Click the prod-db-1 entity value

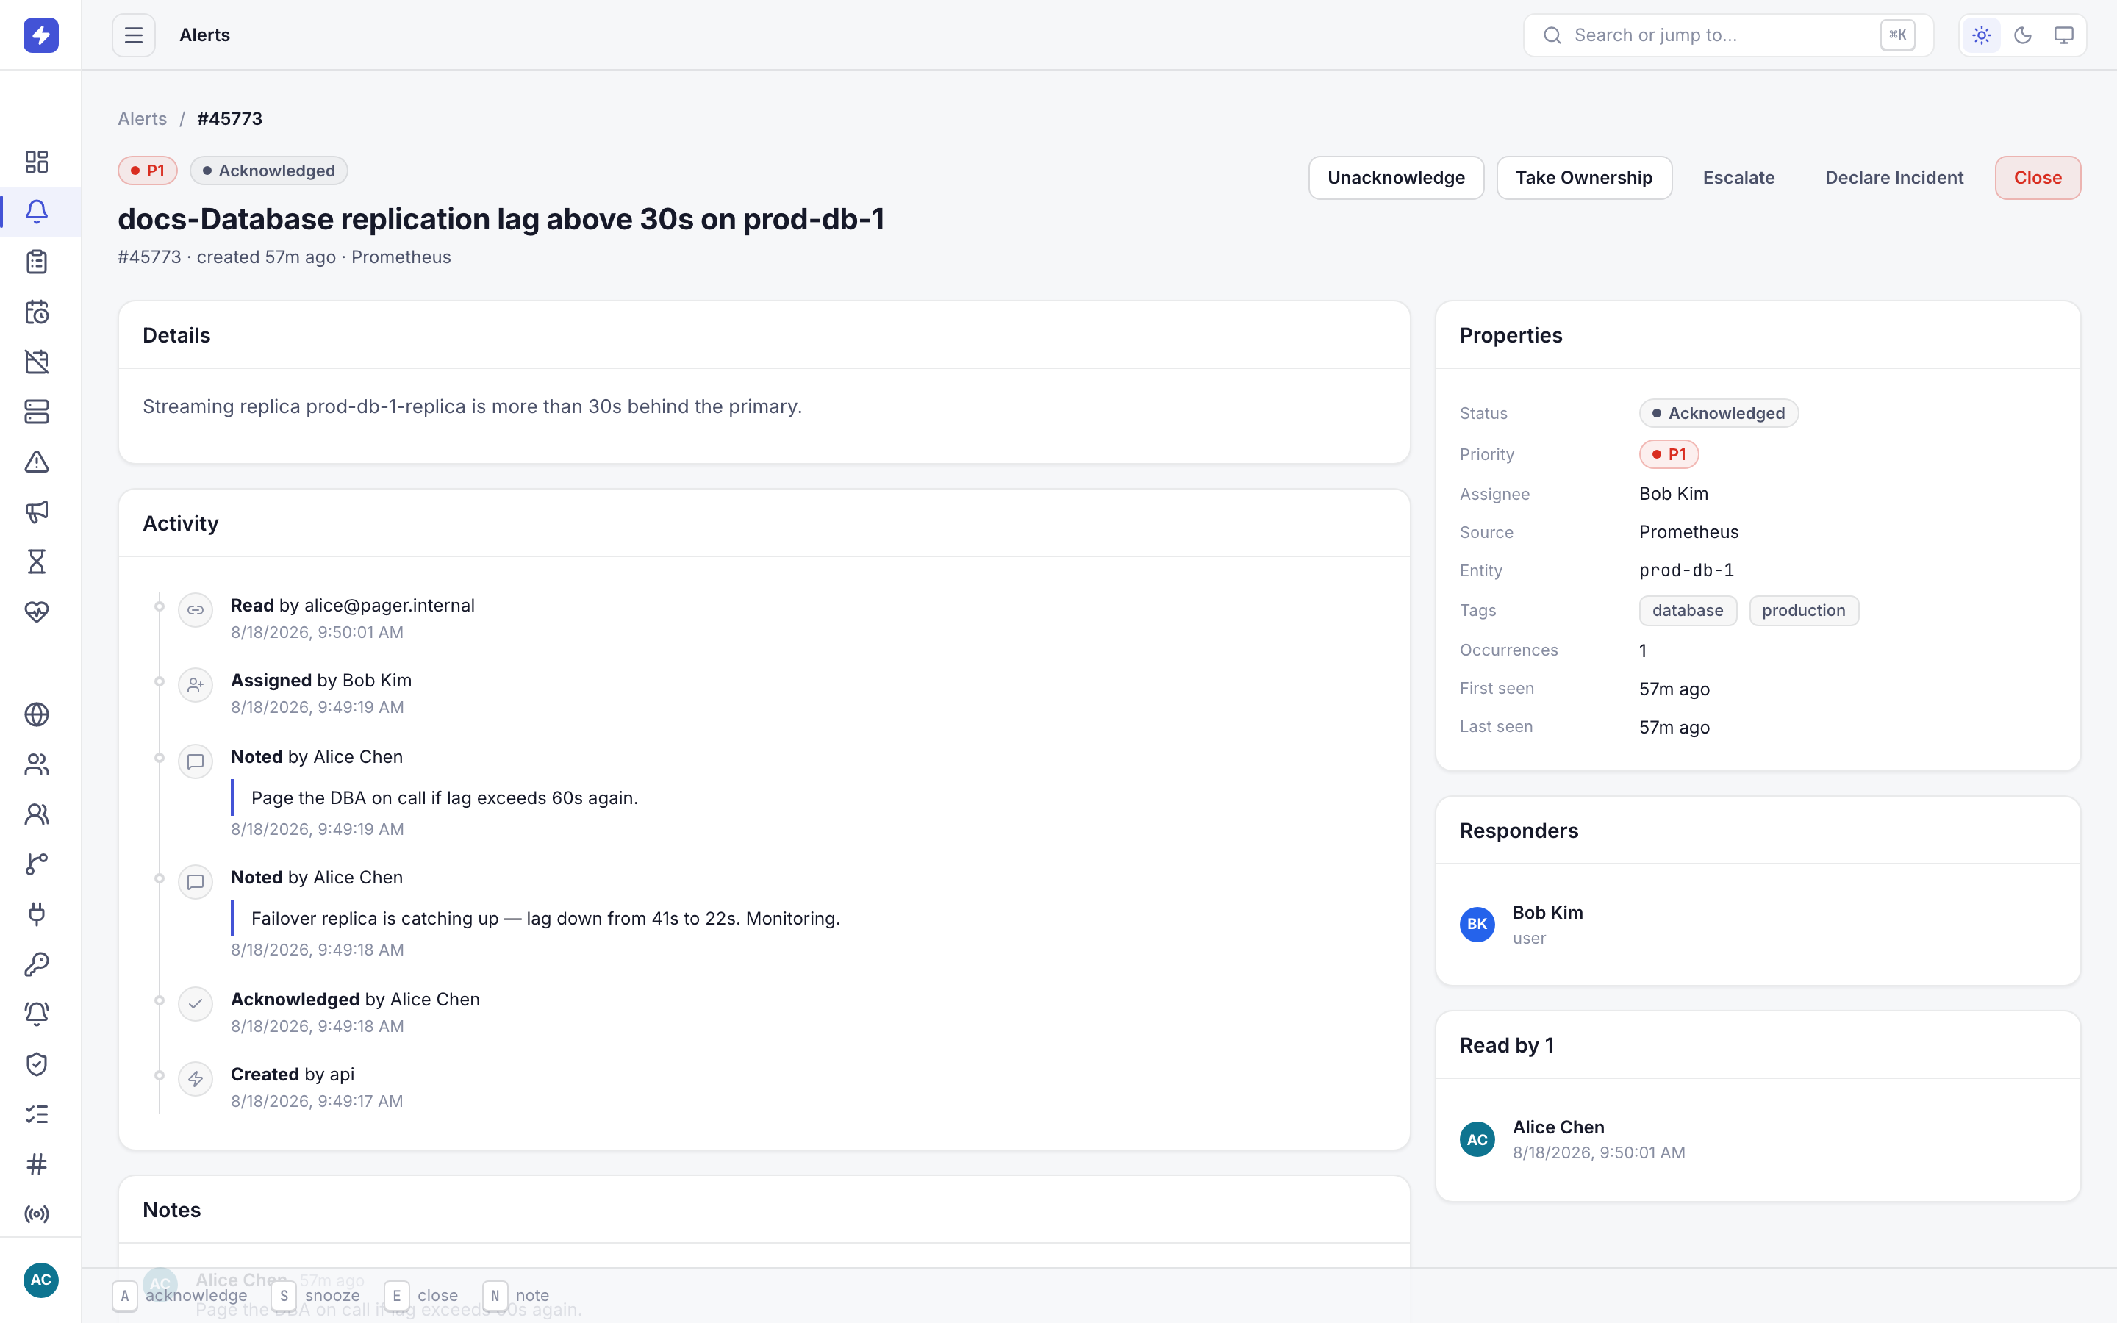[1686, 570]
